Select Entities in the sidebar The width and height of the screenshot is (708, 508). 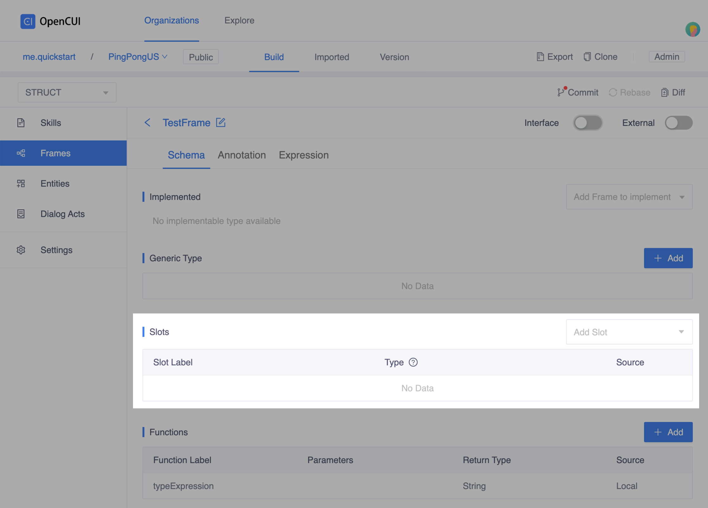coord(55,183)
